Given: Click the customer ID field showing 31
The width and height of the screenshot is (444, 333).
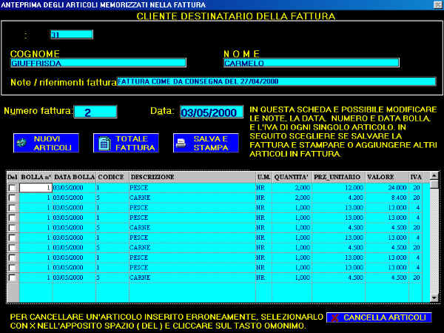Looking at the screenshot, I should [71, 34].
